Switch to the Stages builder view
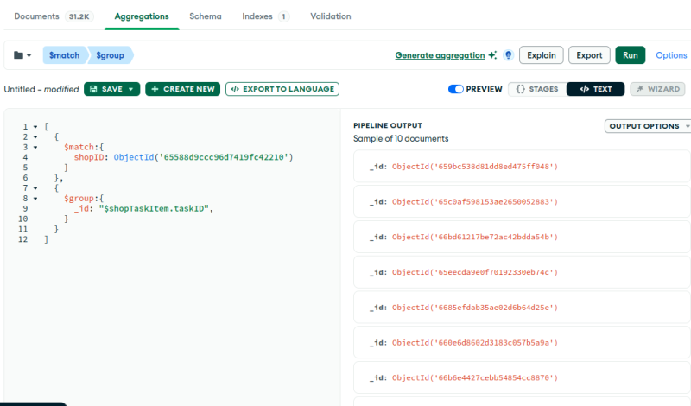The image size is (691, 406). [x=536, y=89]
